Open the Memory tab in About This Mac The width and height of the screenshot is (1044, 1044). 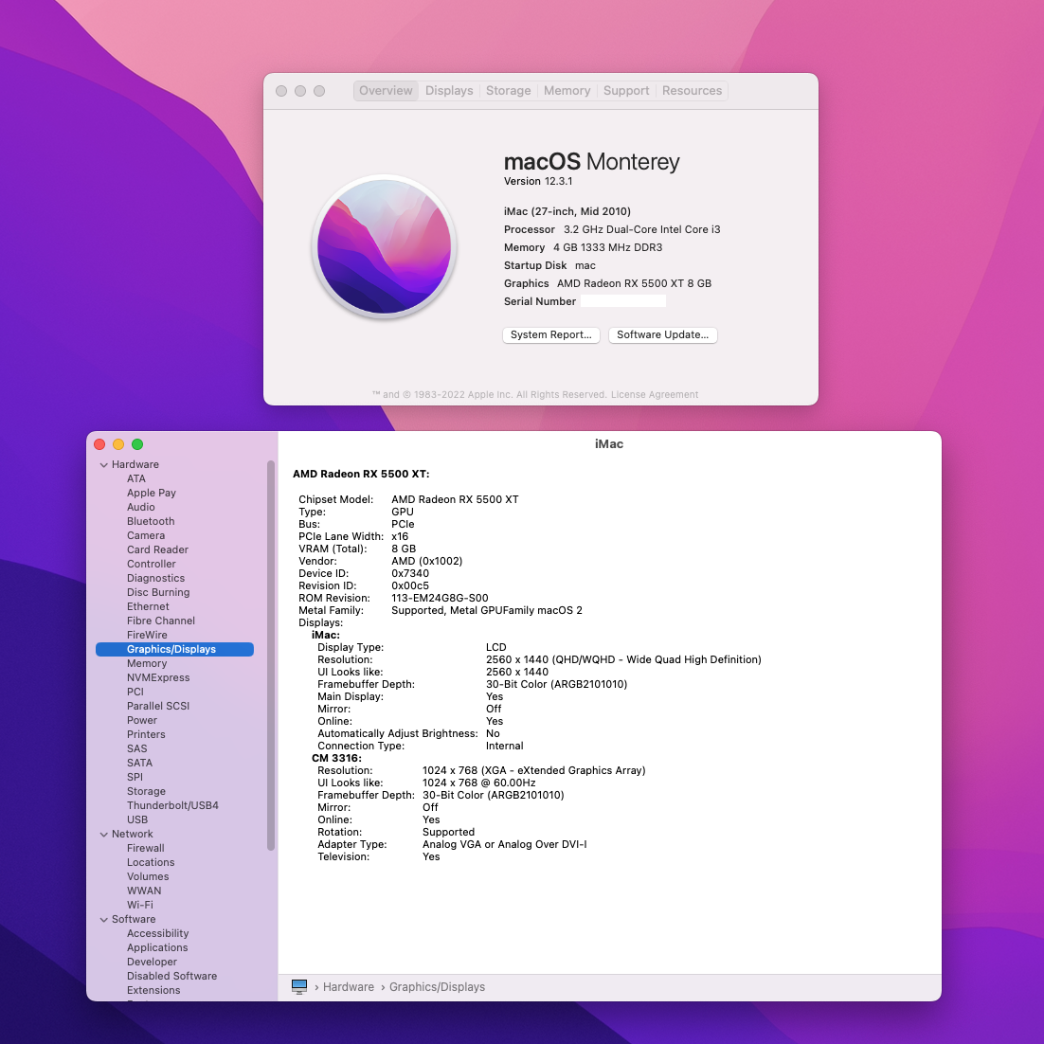567,91
